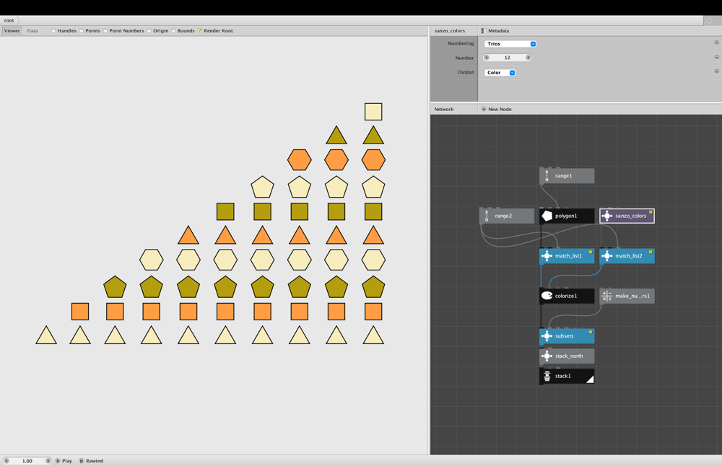Rewind the animation
Image resolution: width=722 pixels, height=466 pixels.
tap(91, 460)
